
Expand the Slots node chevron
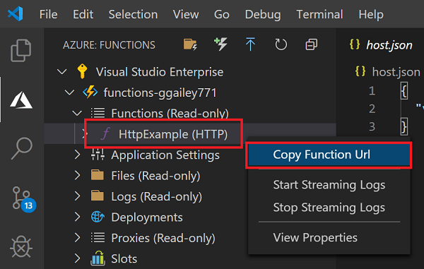point(77,258)
